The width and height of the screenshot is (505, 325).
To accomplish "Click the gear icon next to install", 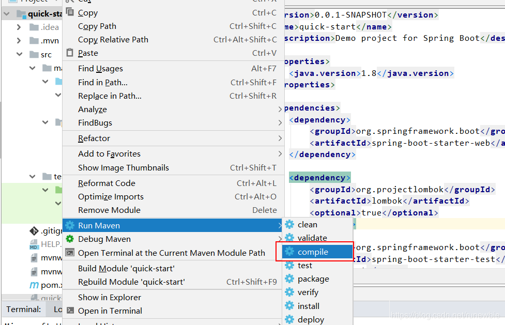I will (x=289, y=306).
